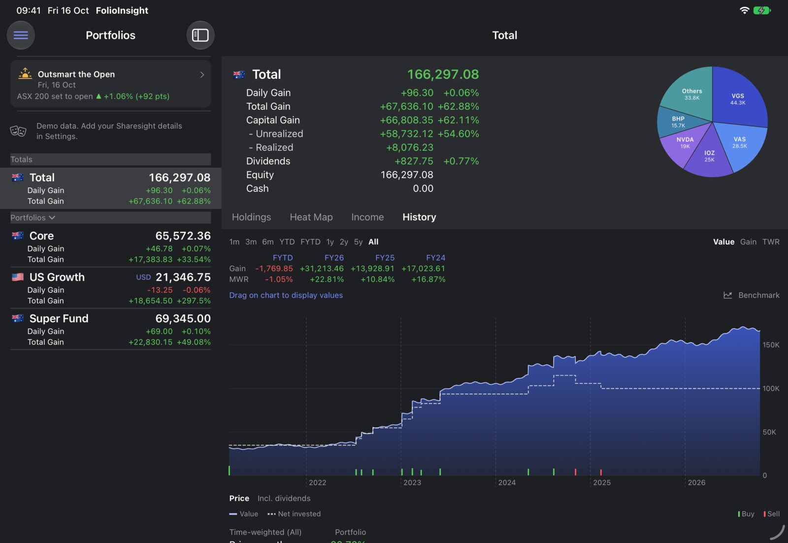Click the Drag on chart to display values hint
This screenshot has width=788, height=543.
tap(286, 295)
